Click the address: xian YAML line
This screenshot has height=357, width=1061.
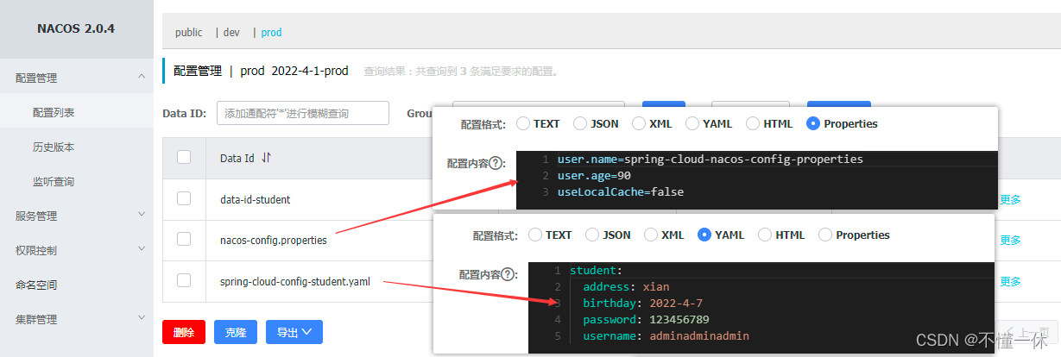(626, 286)
